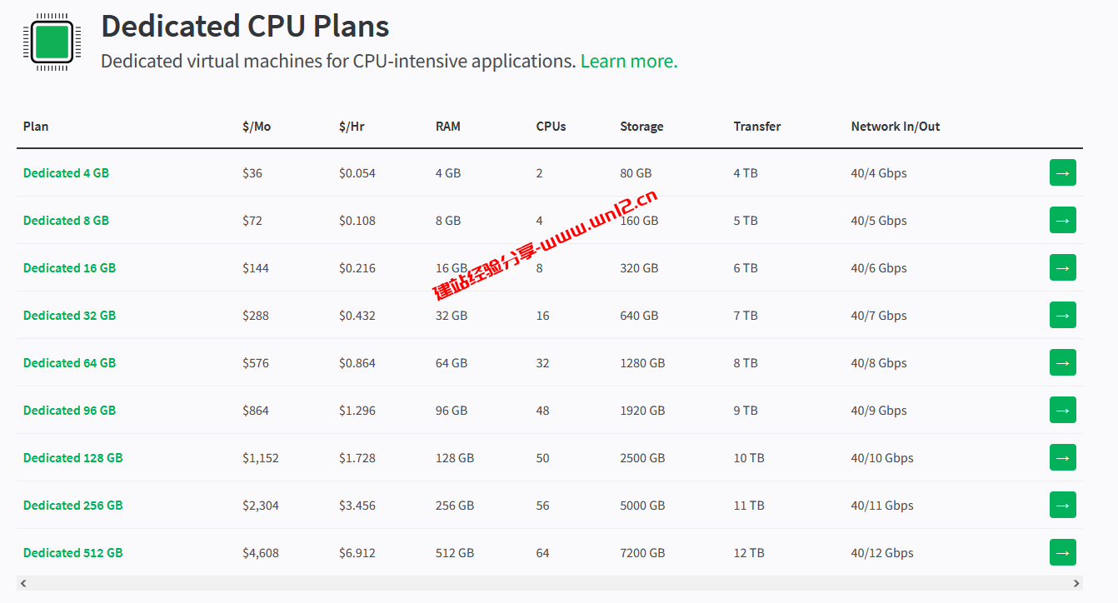Click the $/Mo column header

point(257,127)
